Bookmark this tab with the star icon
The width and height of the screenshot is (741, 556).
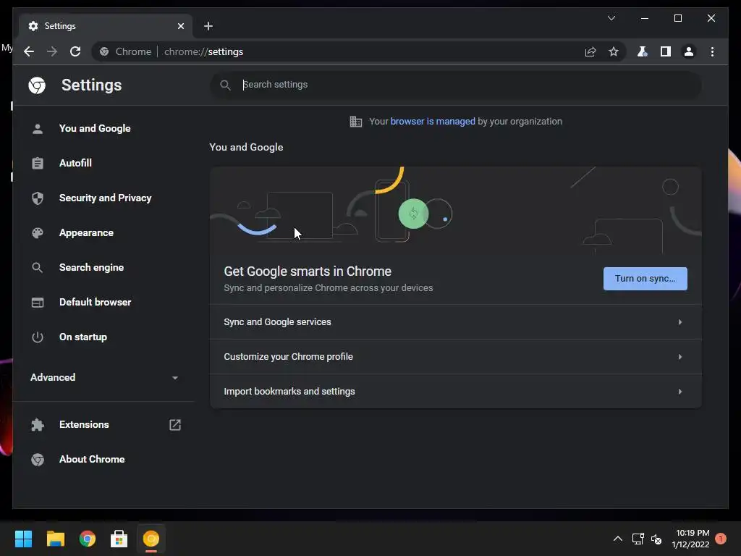[x=614, y=51]
